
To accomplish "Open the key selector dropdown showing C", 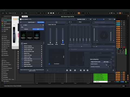I will point(74,22).
